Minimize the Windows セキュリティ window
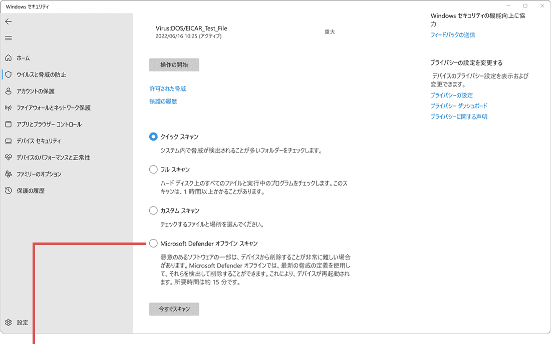The image size is (551, 344). [x=508, y=6]
